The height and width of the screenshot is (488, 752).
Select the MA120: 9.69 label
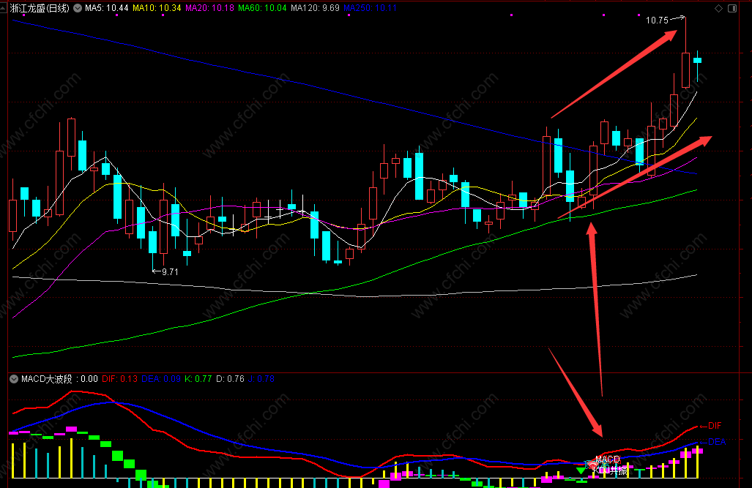315,8
